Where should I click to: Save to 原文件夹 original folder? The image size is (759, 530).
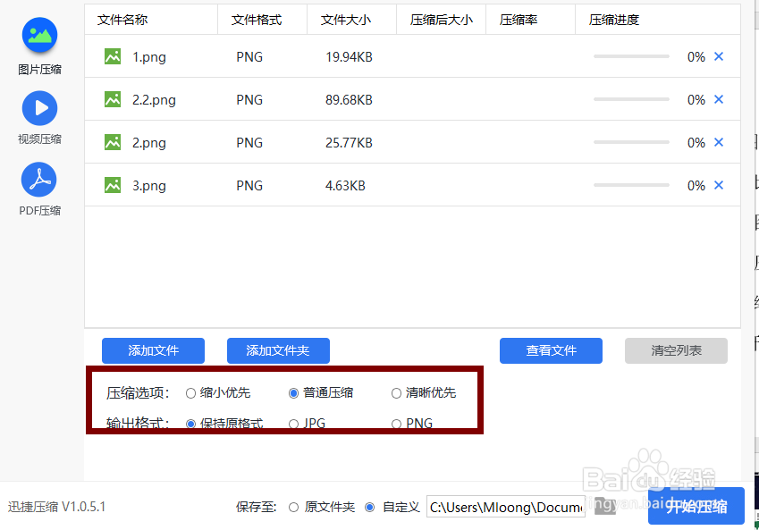(x=293, y=508)
